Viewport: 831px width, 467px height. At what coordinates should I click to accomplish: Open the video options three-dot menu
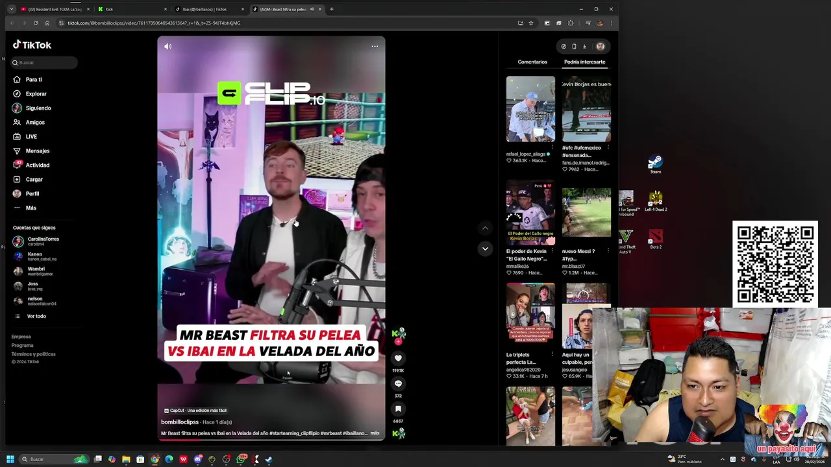point(375,46)
